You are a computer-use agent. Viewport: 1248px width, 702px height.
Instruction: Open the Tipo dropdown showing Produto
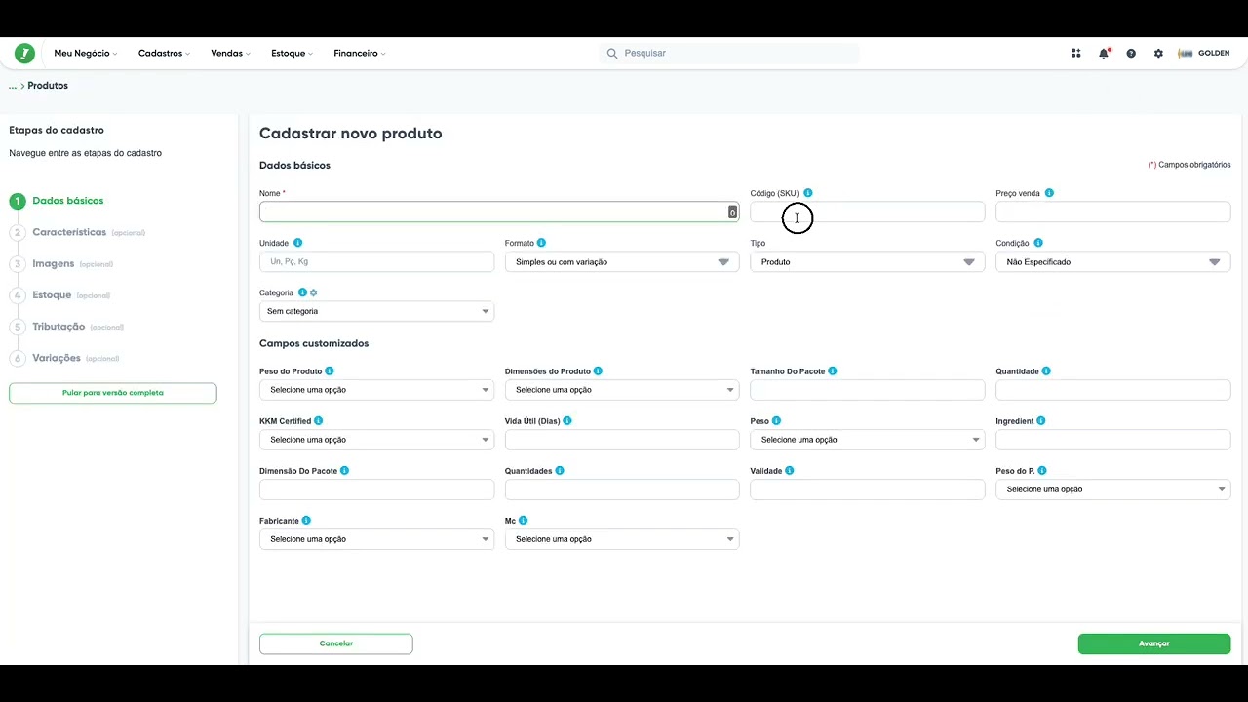point(867,261)
